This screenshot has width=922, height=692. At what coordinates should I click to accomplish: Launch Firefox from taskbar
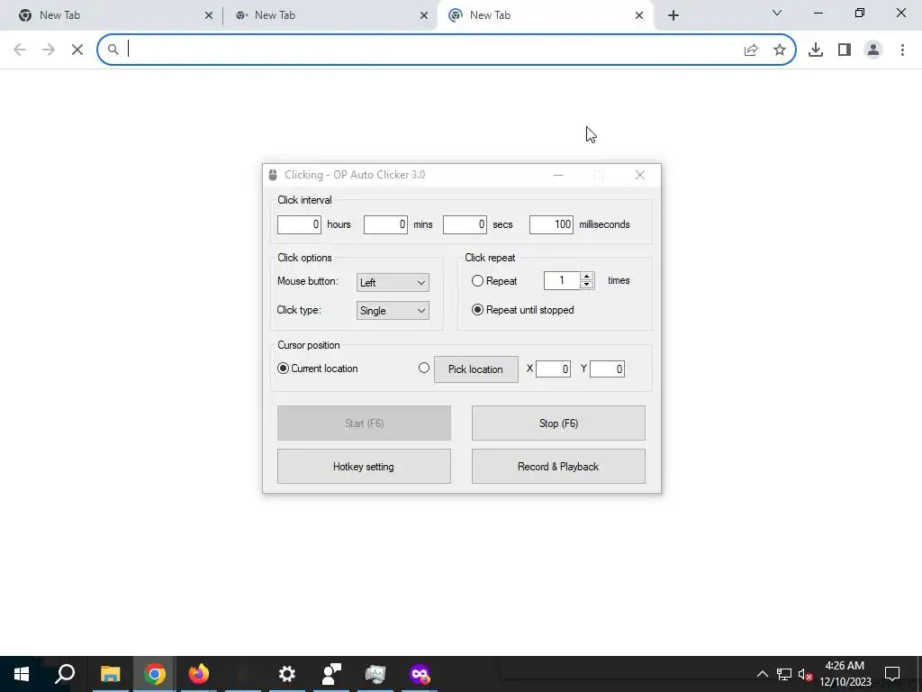click(199, 674)
